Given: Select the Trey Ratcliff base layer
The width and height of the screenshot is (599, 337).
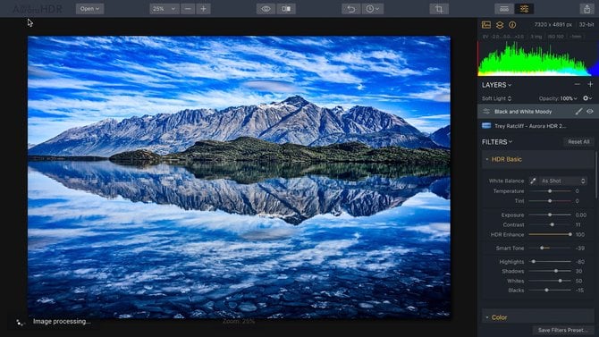Looking at the screenshot, I should pyautogui.click(x=538, y=126).
